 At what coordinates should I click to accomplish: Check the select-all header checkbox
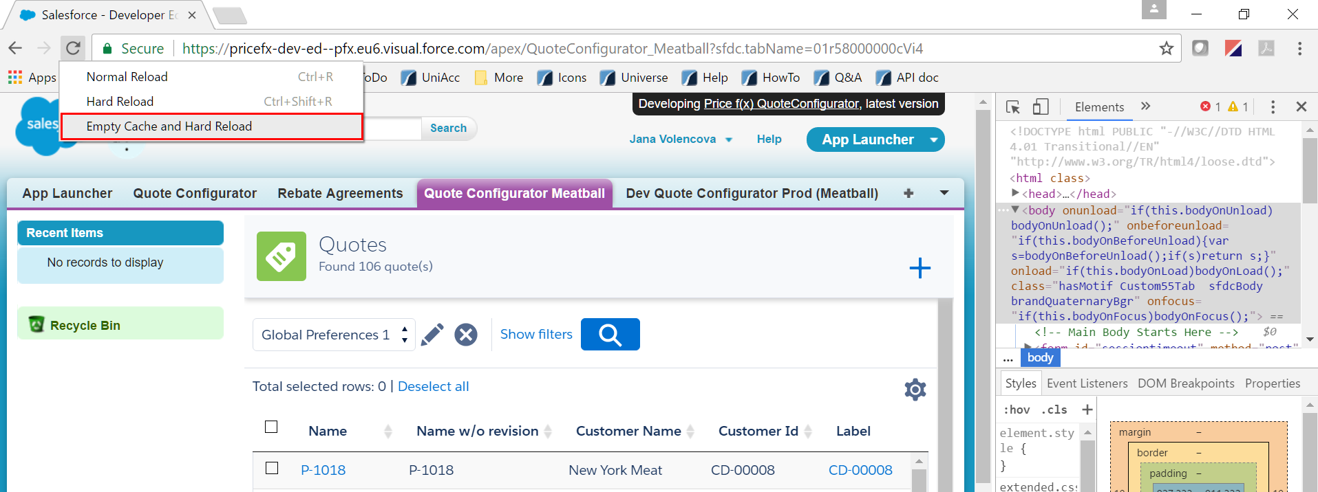271,427
